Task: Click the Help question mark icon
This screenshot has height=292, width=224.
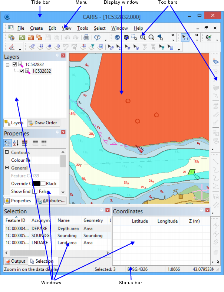Action: tap(98, 37)
